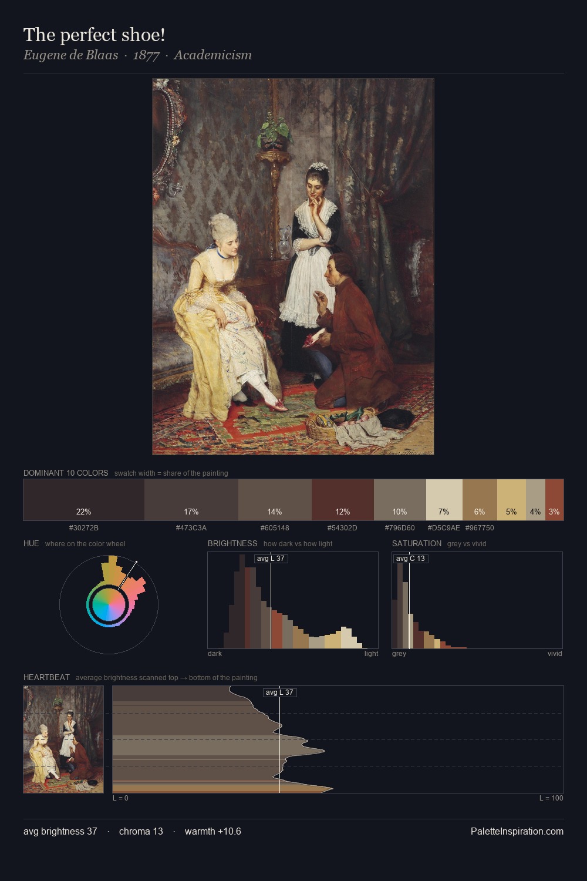
Task: Click the 'light' axis label
Action: coord(371,654)
